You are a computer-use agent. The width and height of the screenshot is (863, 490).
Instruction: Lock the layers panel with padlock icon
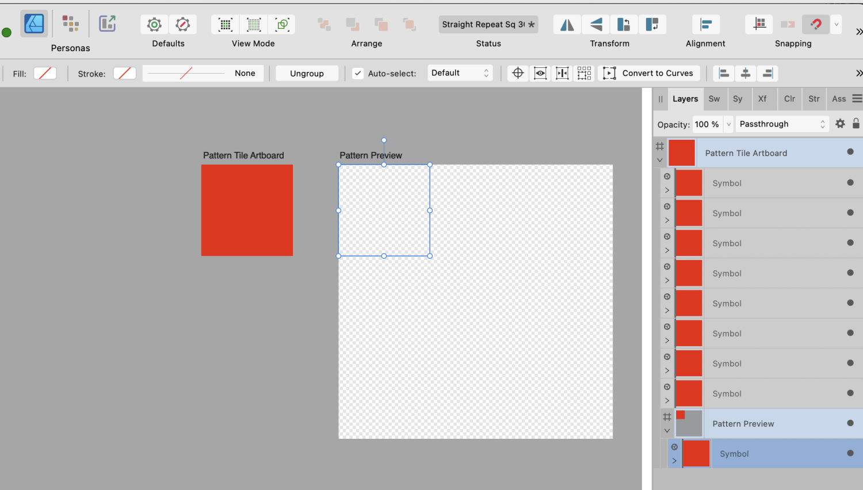[857, 124]
